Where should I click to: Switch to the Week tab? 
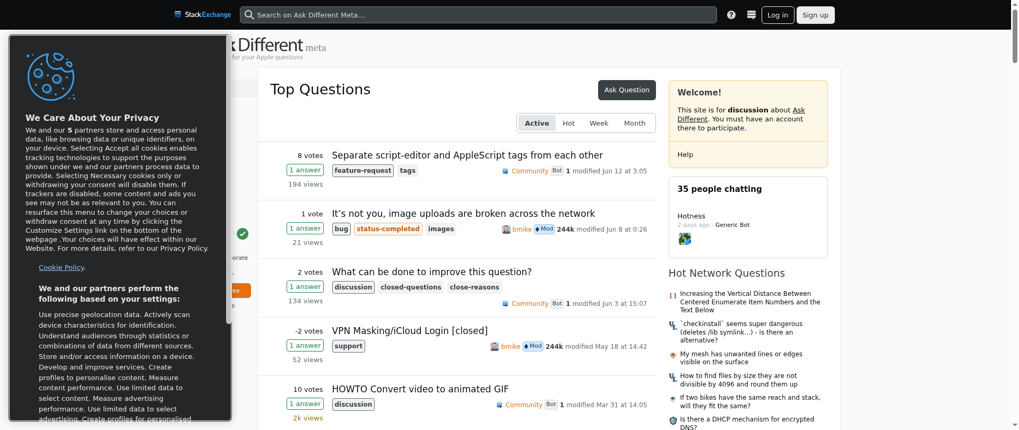[x=599, y=123]
